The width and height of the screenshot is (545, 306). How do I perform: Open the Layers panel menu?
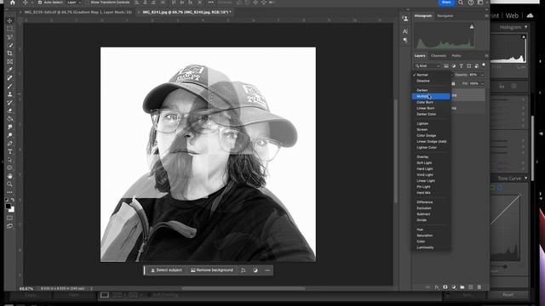486,56
